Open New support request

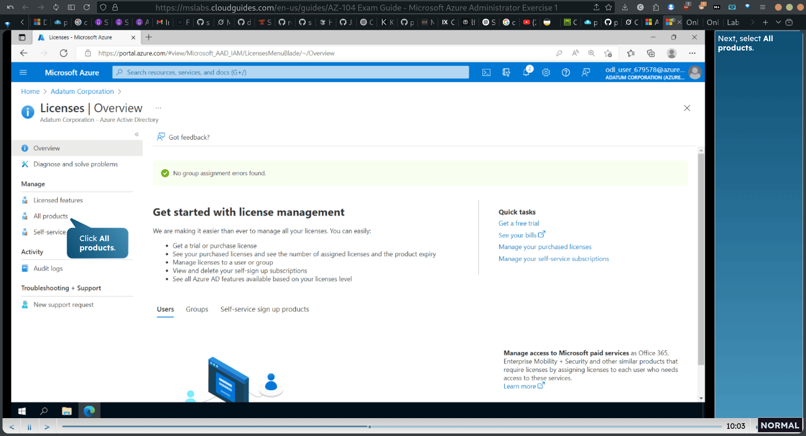[63, 305]
